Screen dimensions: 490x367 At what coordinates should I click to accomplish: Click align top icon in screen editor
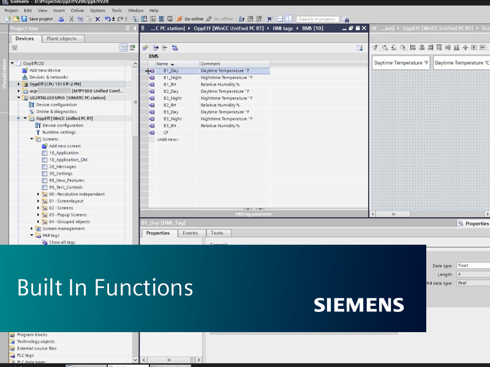[x=439, y=48]
